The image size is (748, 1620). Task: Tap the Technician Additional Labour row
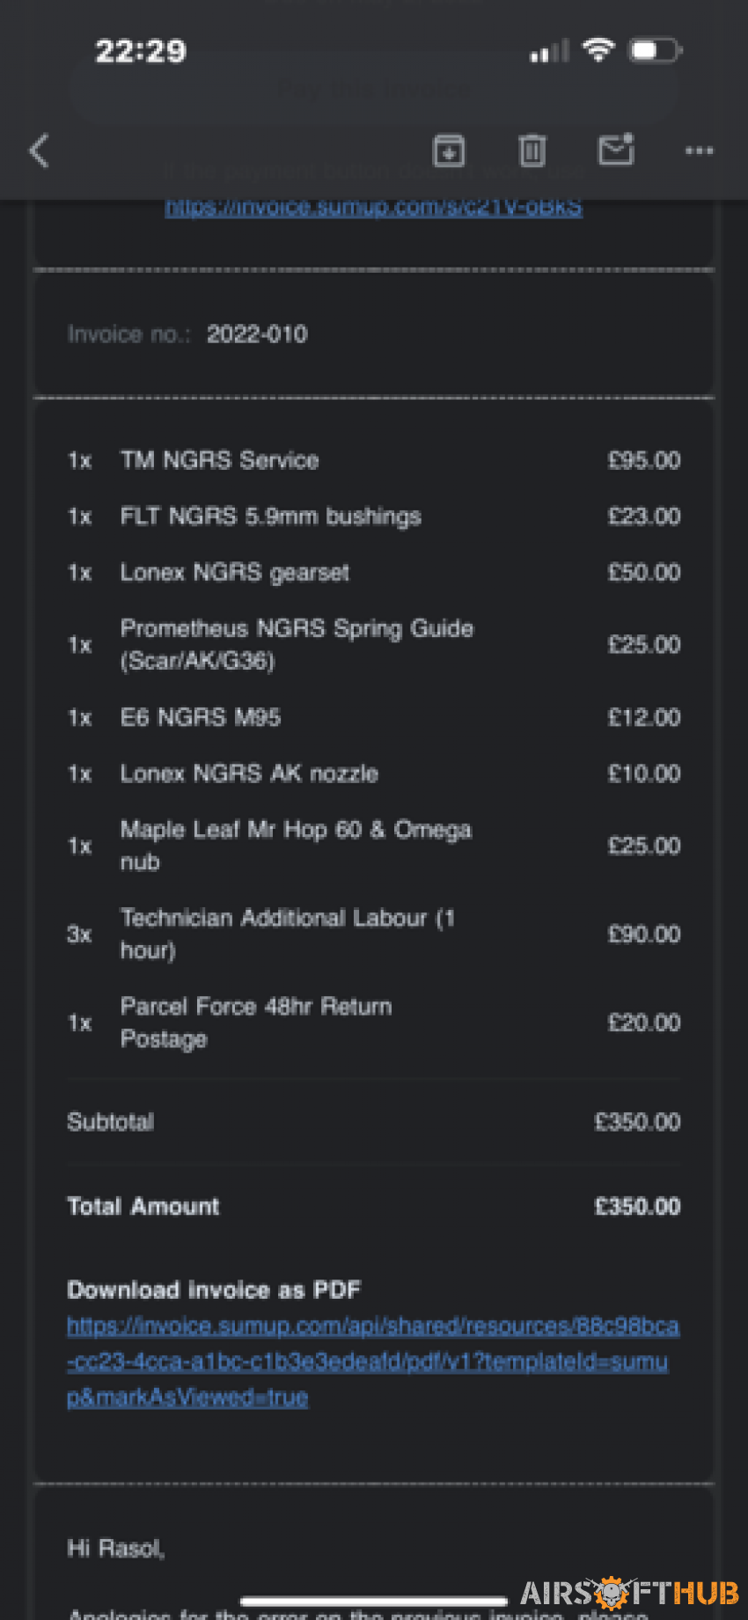click(x=373, y=934)
